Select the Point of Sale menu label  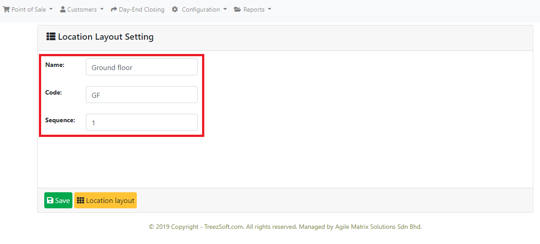coord(29,9)
